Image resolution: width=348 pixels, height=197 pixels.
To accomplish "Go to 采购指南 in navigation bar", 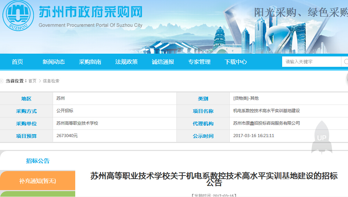I will [90, 62].
